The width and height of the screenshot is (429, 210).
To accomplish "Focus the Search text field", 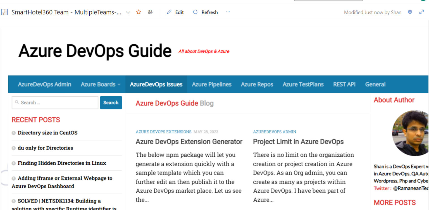I will pos(55,102).
